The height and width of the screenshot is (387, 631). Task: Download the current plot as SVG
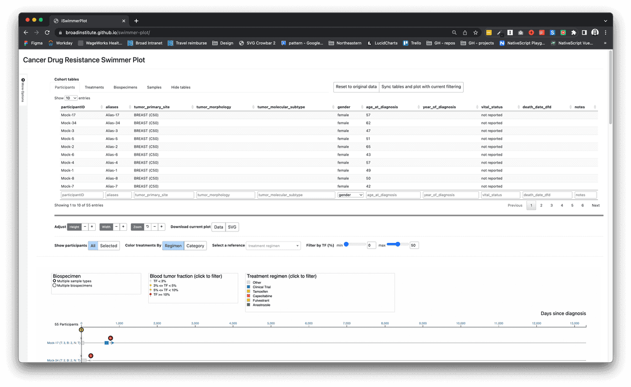pyautogui.click(x=232, y=227)
